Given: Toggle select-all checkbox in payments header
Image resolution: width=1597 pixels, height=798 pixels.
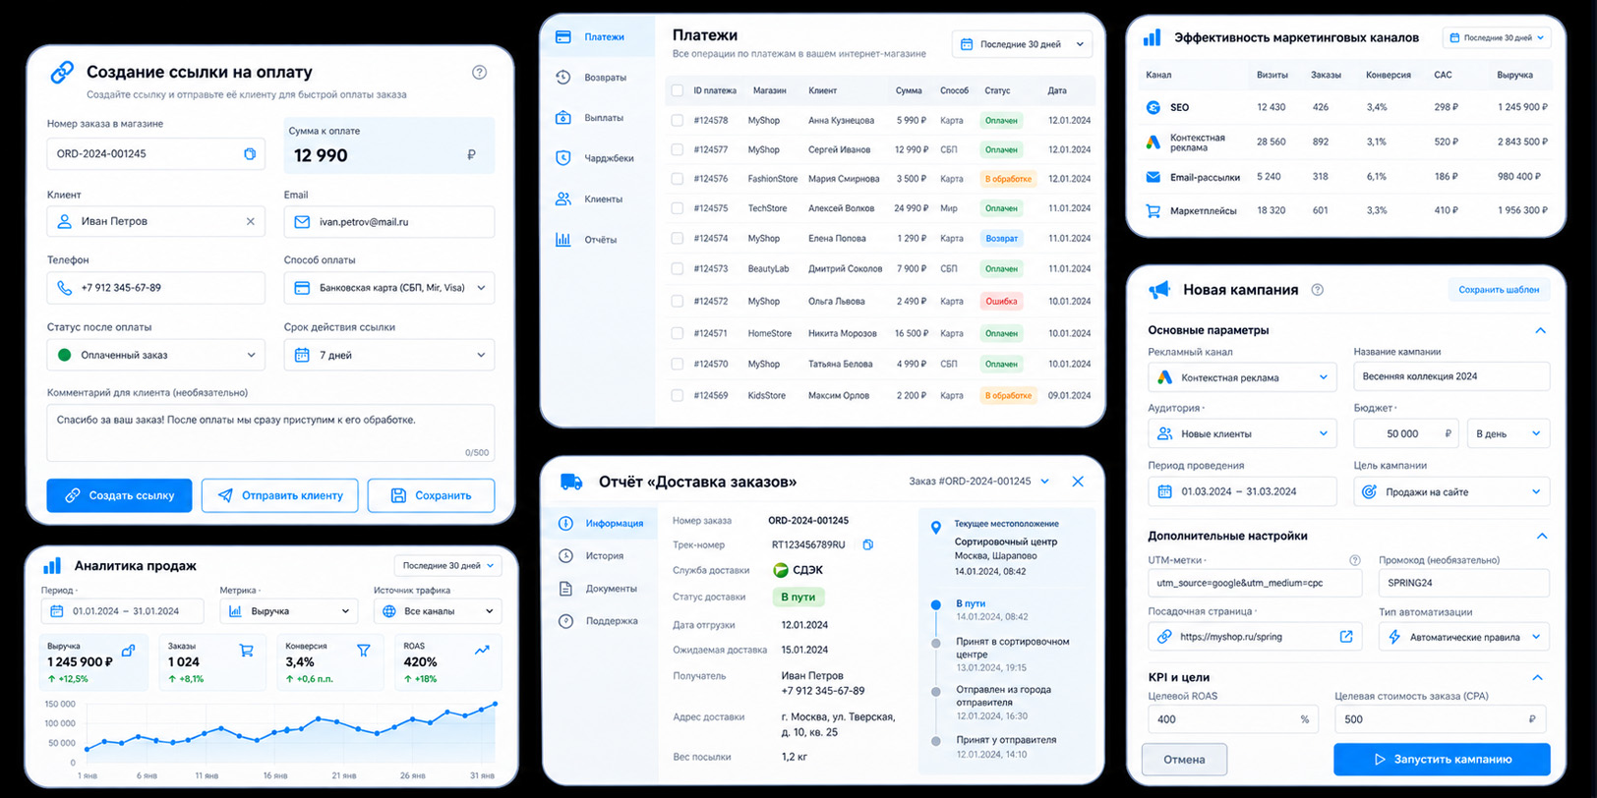Looking at the screenshot, I should 677,90.
